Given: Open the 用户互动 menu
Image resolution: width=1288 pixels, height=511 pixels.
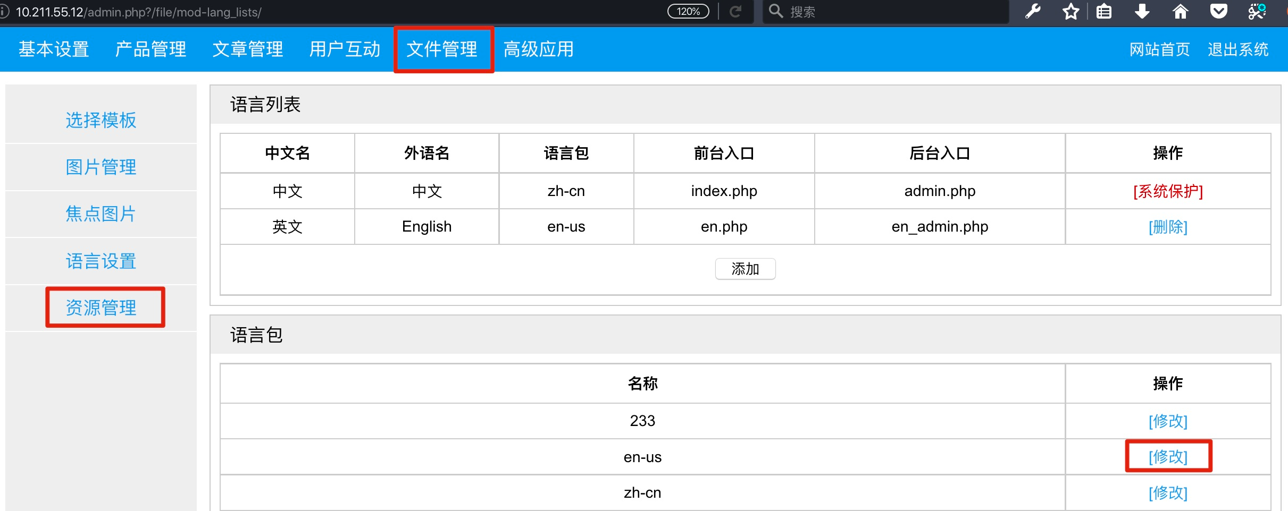Looking at the screenshot, I should pyautogui.click(x=345, y=49).
